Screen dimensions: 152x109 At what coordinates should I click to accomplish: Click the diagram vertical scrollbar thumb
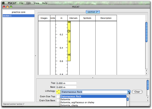pyautogui.click(x=146, y=32)
